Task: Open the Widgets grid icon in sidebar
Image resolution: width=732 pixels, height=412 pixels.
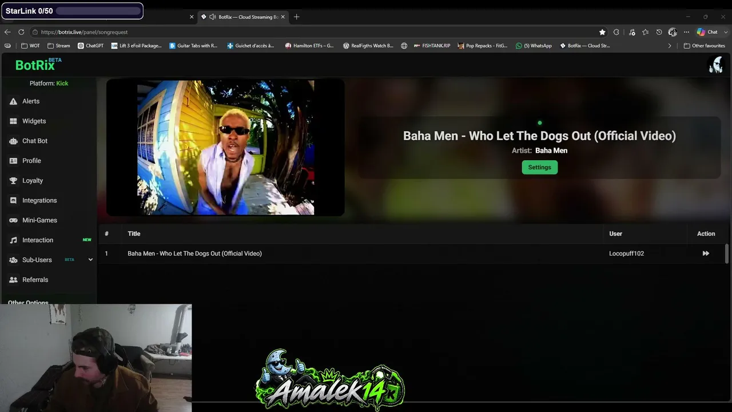Action: [x=13, y=121]
